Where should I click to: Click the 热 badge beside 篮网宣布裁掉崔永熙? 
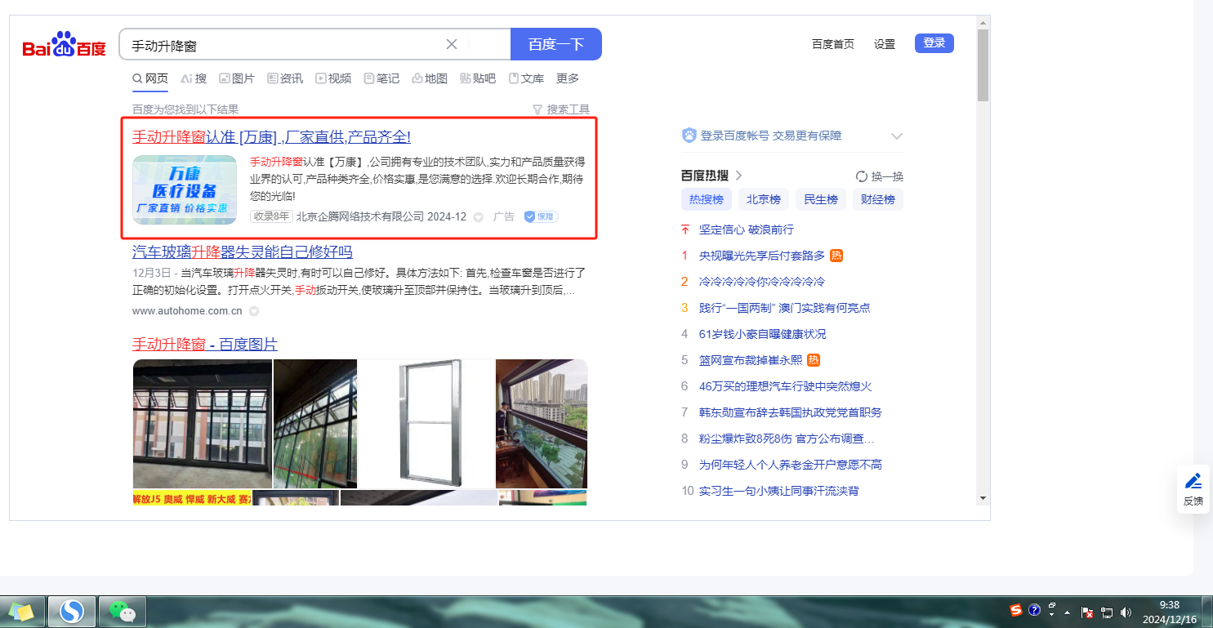814,360
